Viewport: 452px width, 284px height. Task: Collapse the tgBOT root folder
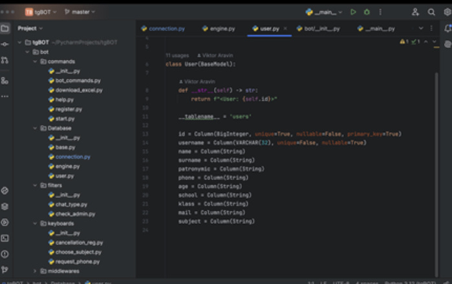pyautogui.click(x=19, y=43)
